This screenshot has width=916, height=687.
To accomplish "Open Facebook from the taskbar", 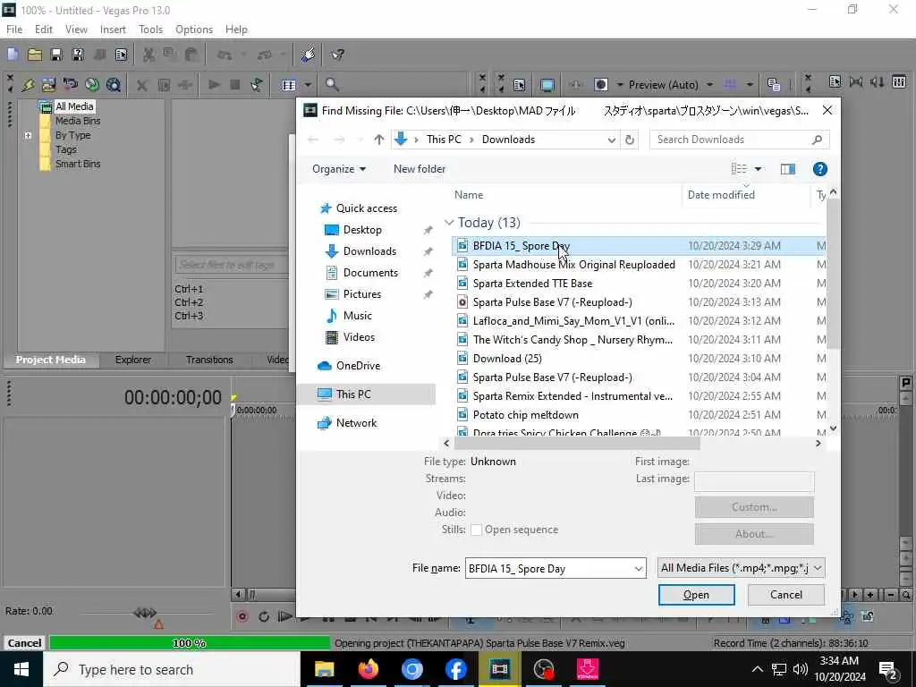I will pyautogui.click(x=455, y=669).
